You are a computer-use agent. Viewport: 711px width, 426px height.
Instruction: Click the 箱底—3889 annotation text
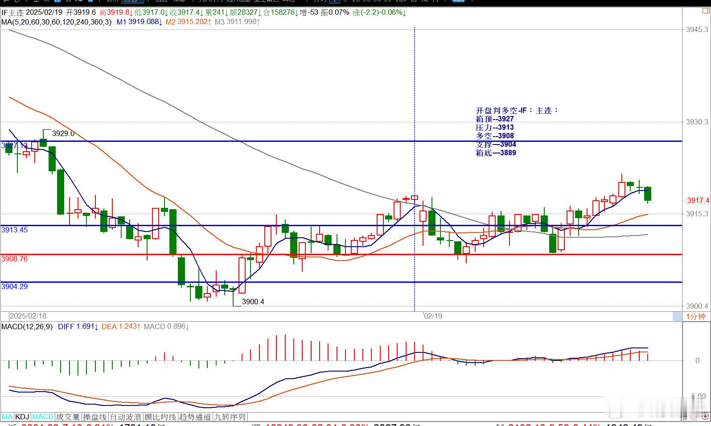496,153
